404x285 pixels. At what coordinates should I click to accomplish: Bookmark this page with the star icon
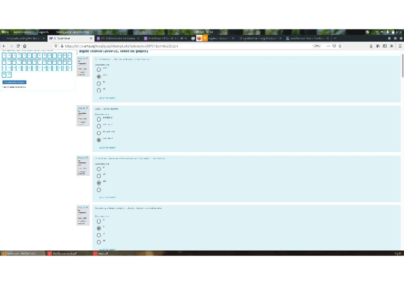coord(340,46)
